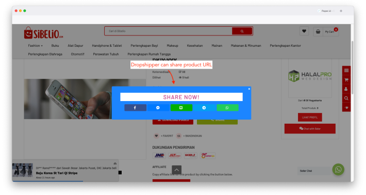The image size is (366, 195).
Task: Open Perlengkapan Kantor category
Action: coord(285,46)
